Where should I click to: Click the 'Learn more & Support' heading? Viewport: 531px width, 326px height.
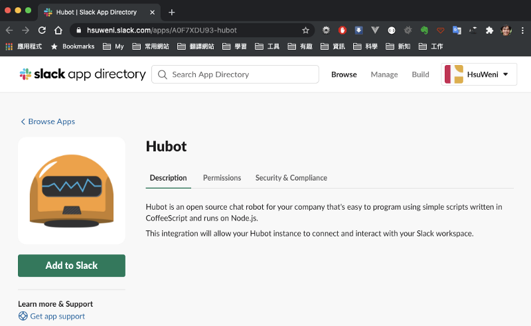point(56,304)
